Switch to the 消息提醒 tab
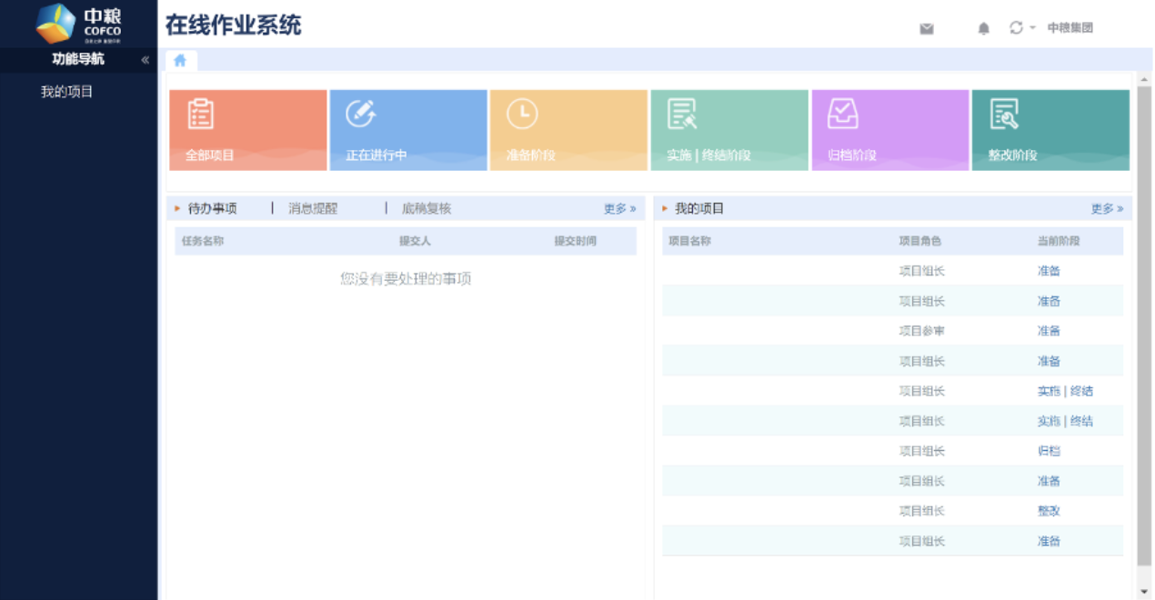 click(313, 208)
